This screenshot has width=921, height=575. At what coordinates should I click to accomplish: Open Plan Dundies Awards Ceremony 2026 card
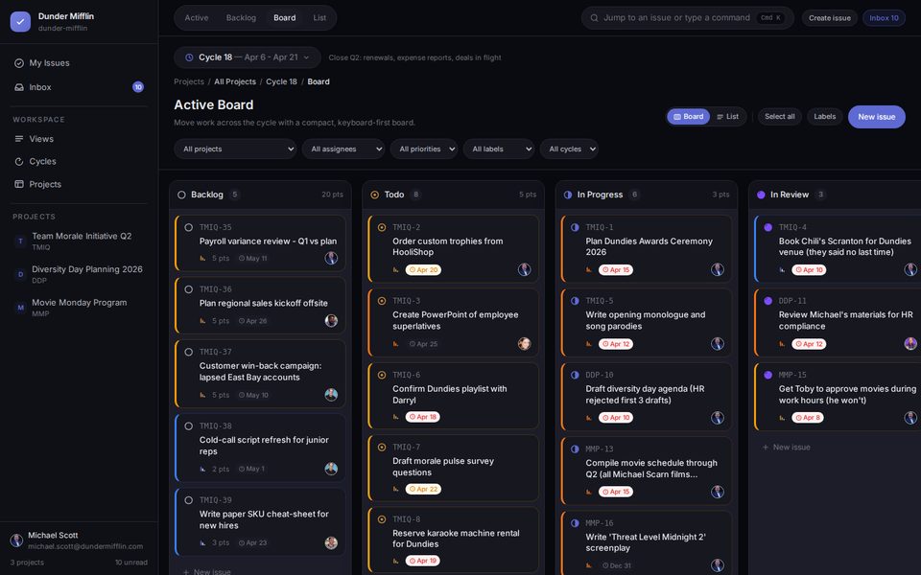(647, 249)
